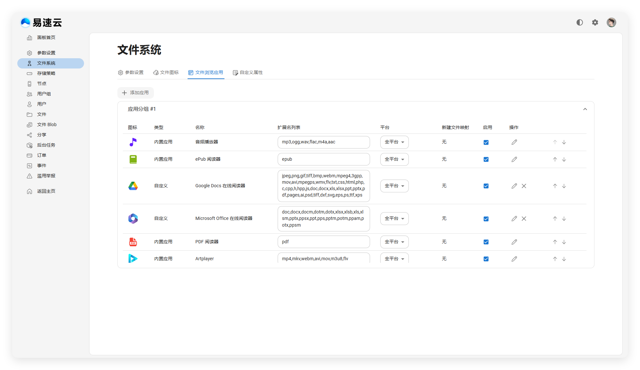The width and height of the screenshot is (640, 370).
Task: Click the user avatar picture
Action: point(611,22)
